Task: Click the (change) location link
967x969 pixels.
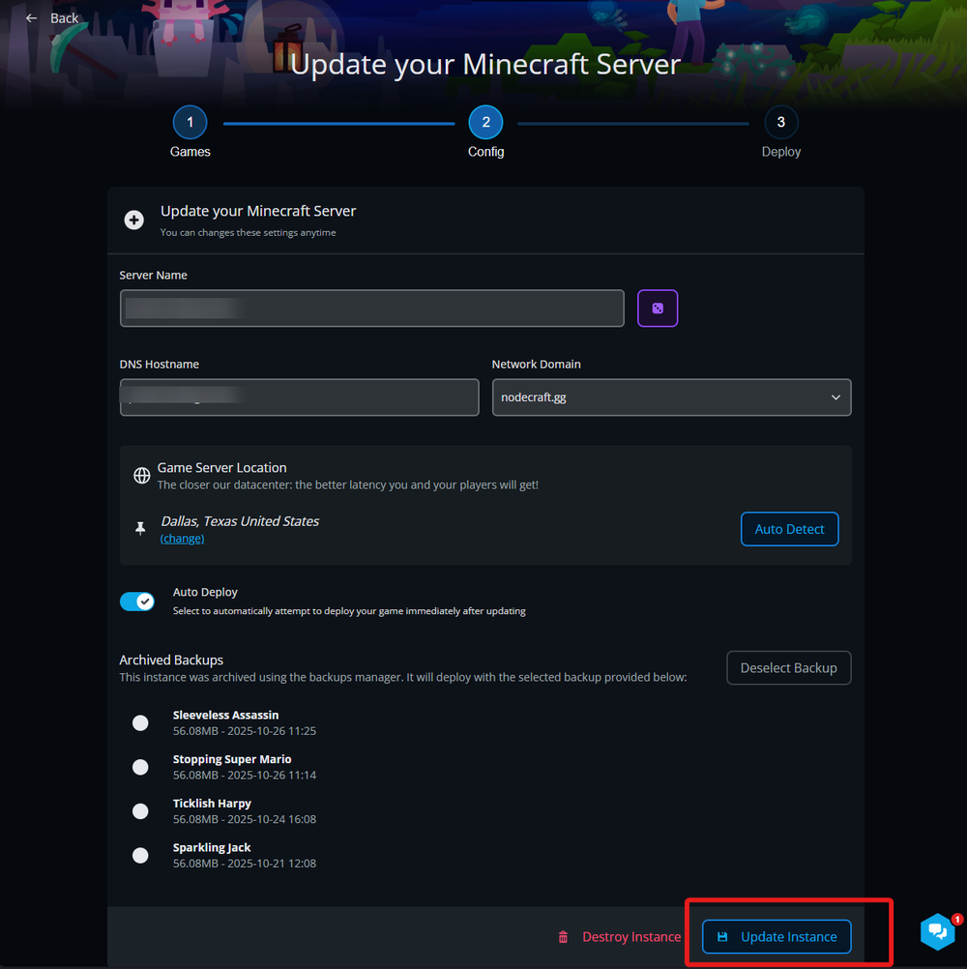Action: [182, 539]
